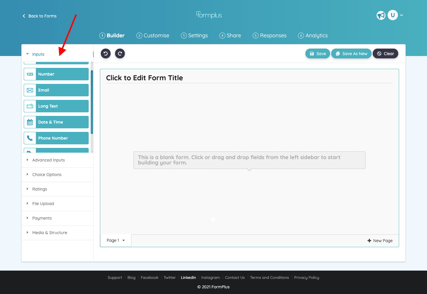Expand the Advanced Inputs section
This screenshot has width=427, height=294.
[58, 160]
